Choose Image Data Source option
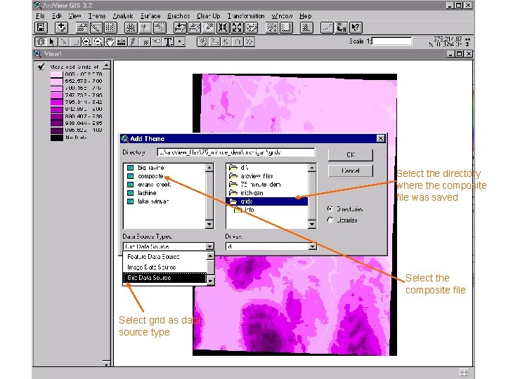The height and width of the screenshot is (379, 506). [x=164, y=267]
